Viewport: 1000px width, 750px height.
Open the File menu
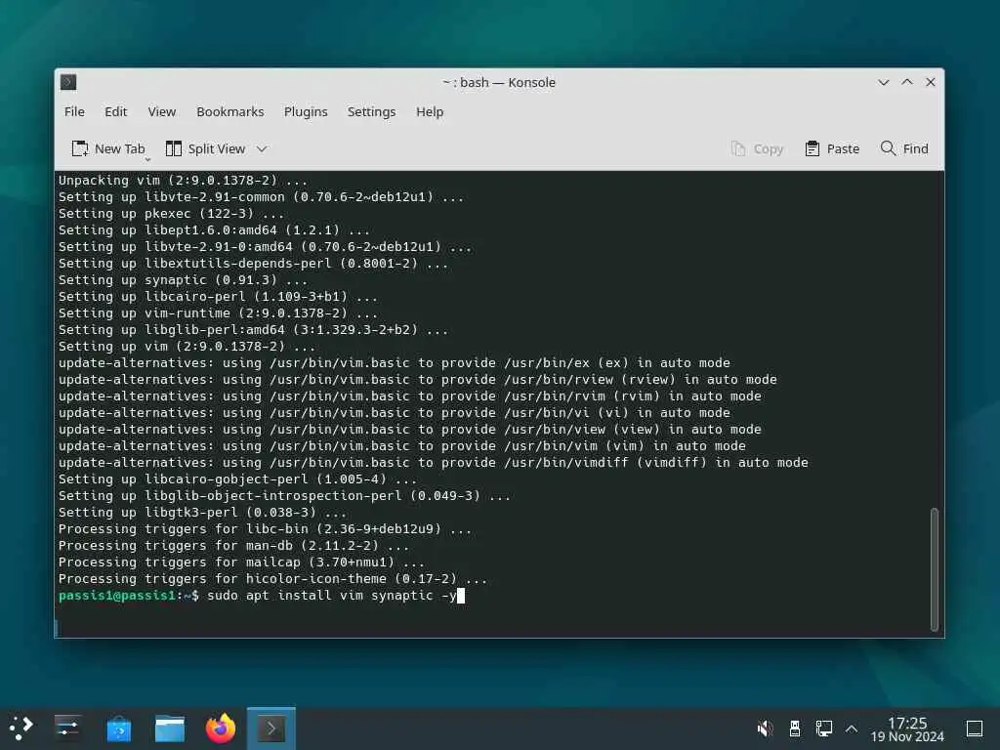74,111
